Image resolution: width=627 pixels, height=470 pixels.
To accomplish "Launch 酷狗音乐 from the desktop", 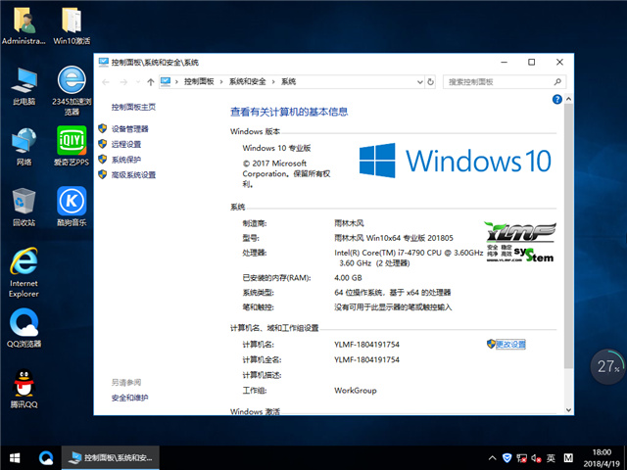I will pyautogui.click(x=72, y=207).
